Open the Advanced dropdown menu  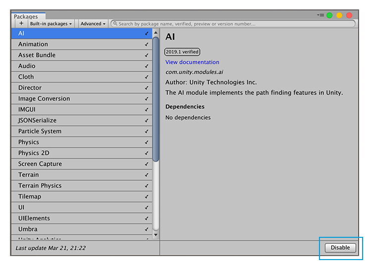pyautogui.click(x=93, y=24)
